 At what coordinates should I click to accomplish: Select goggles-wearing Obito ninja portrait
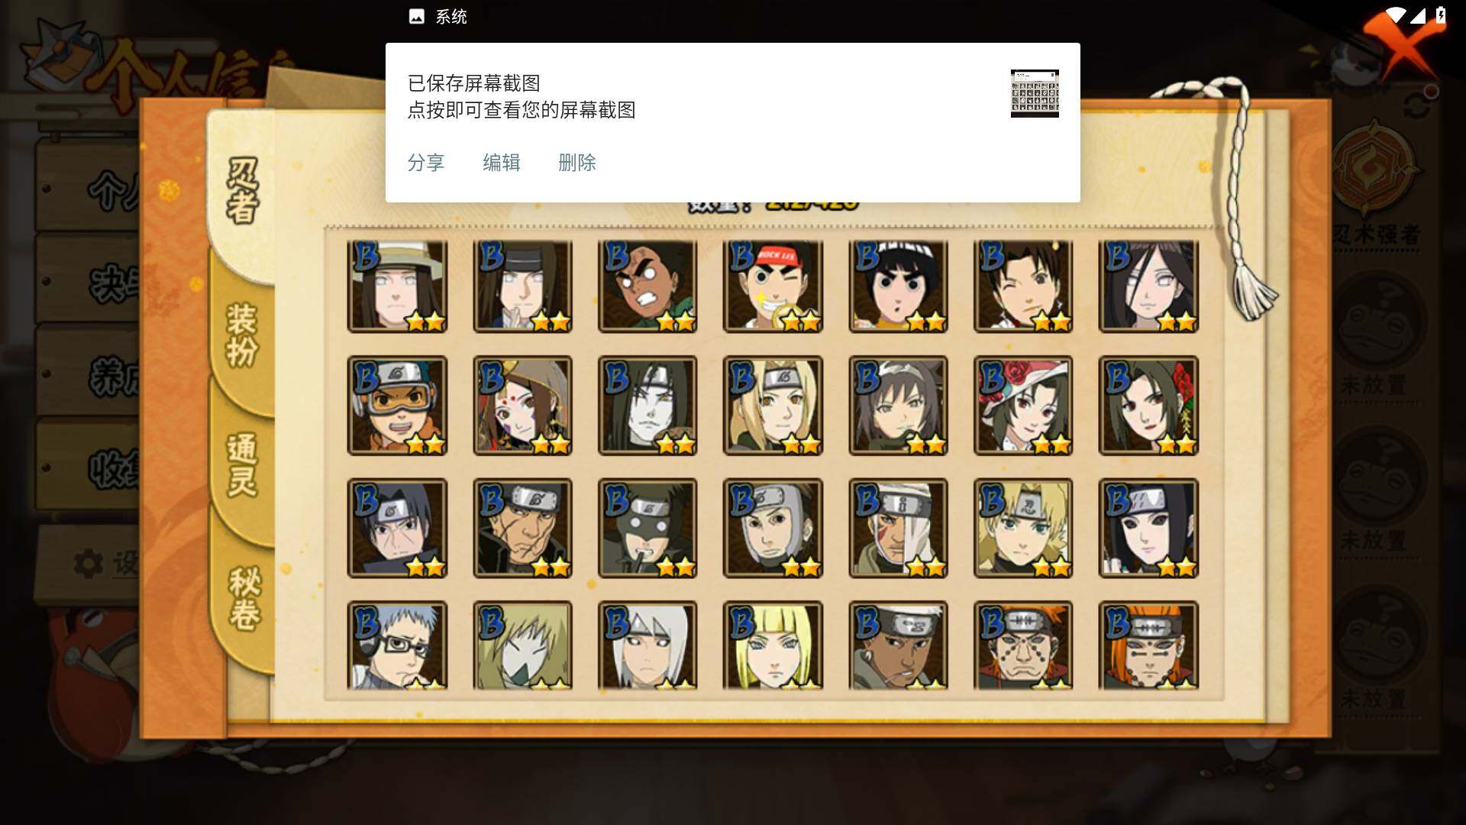tap(397, 406)
